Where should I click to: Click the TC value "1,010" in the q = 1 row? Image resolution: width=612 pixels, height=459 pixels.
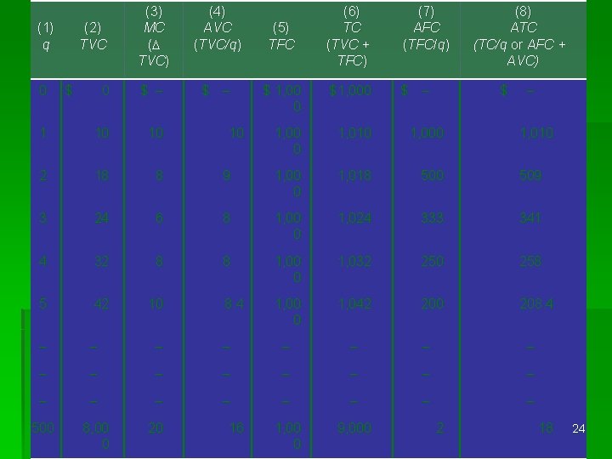click(354, 133)
